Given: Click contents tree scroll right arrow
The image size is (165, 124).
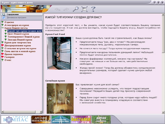Looking at the screenshot, I should click(41, 112).
